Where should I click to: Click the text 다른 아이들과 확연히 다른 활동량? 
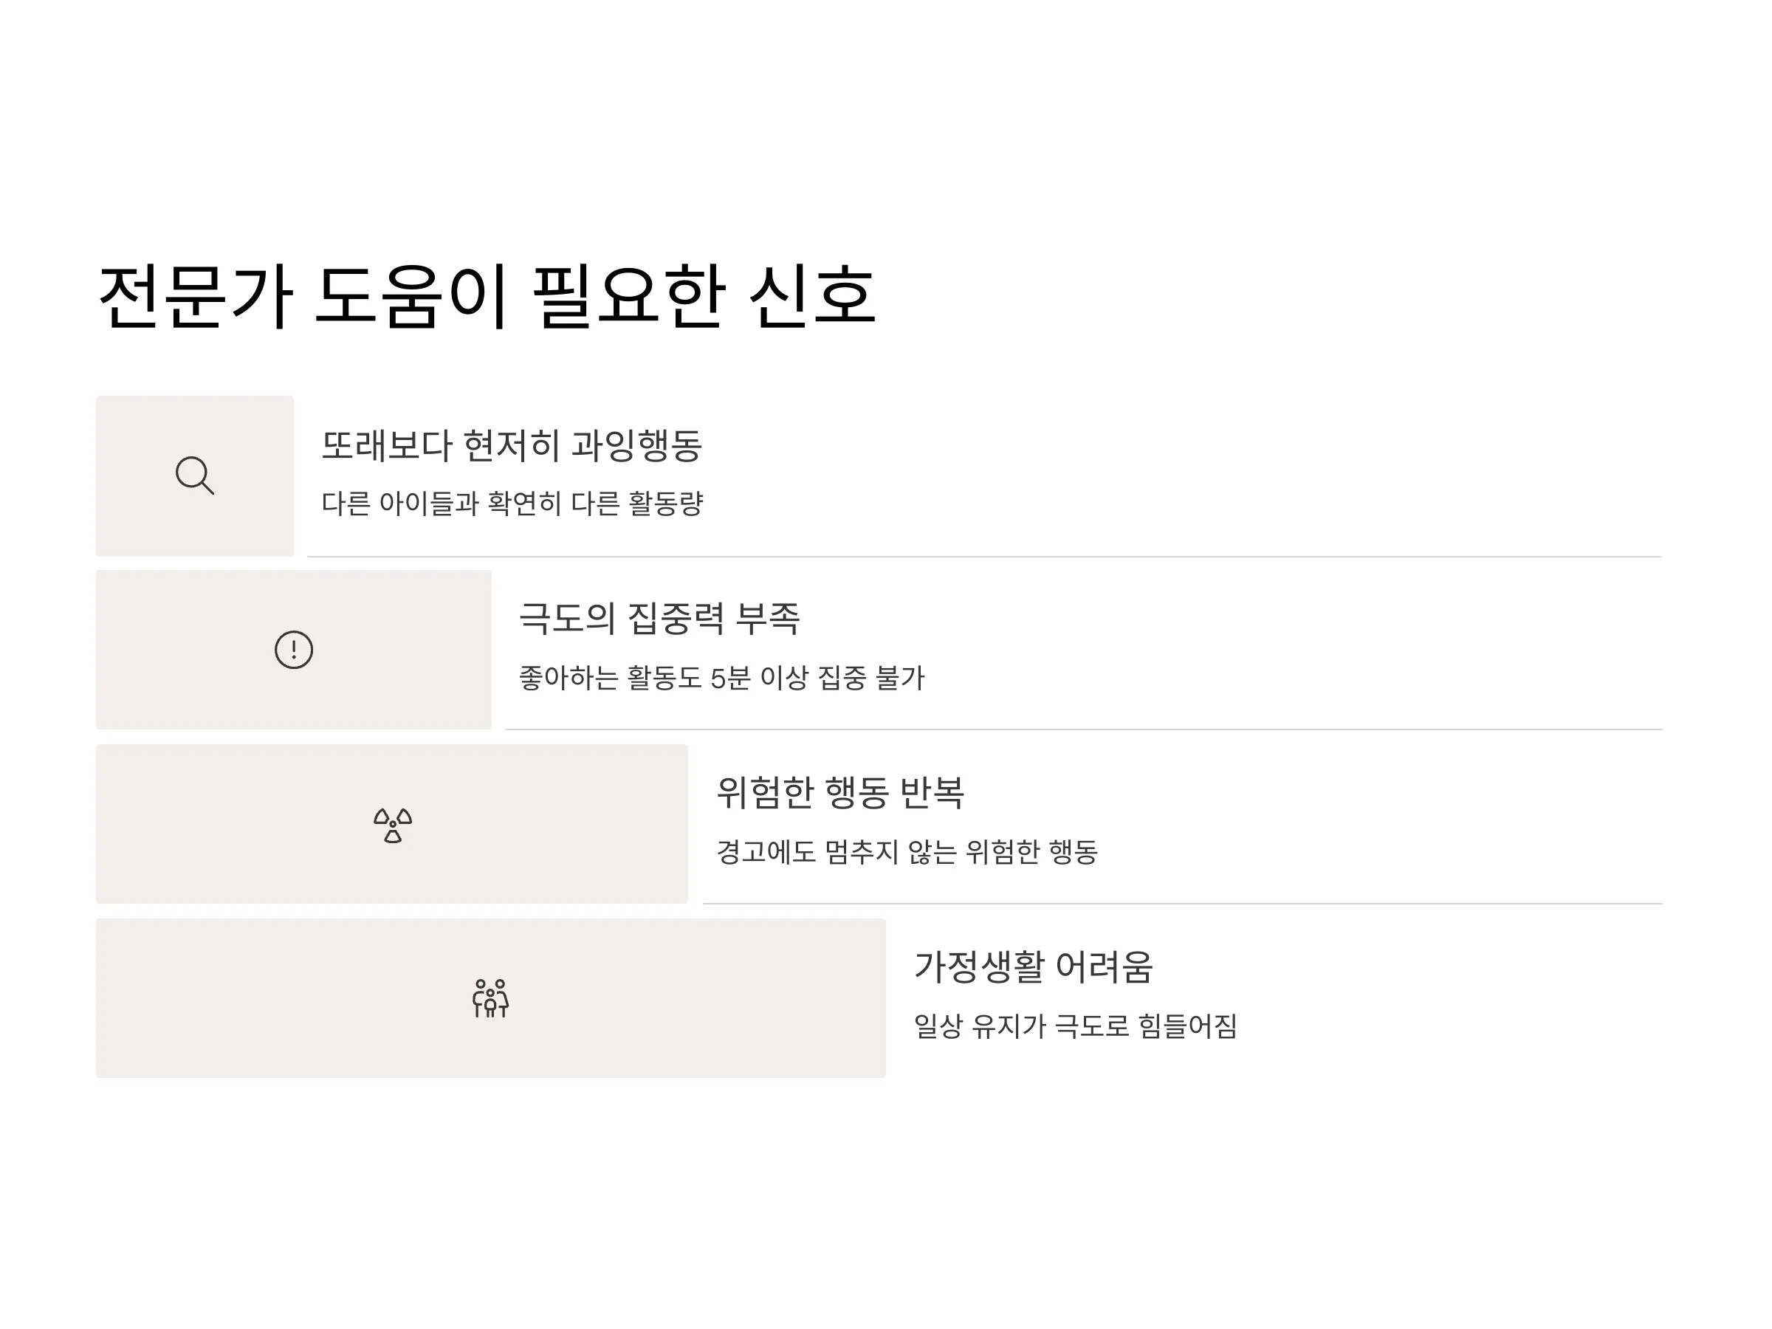pos(512,504)
